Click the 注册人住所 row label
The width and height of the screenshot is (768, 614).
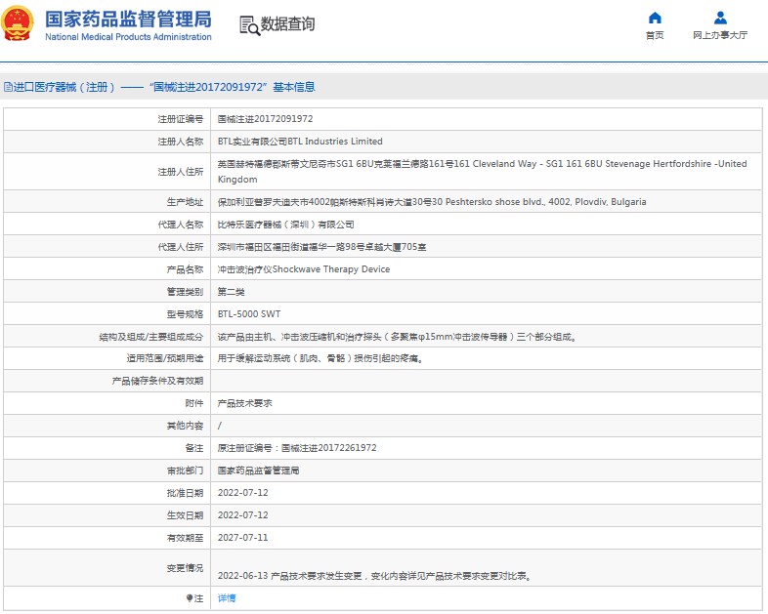180,172
